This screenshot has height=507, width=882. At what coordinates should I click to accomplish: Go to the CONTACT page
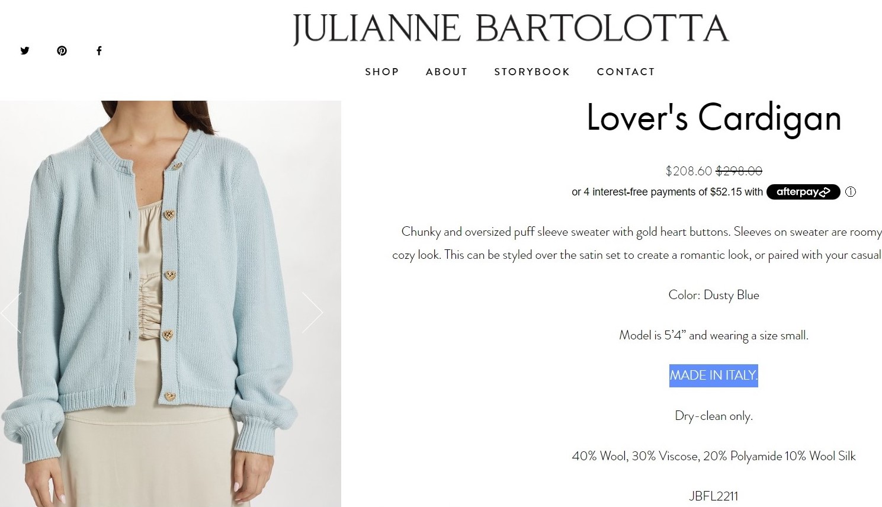[626, 72]
